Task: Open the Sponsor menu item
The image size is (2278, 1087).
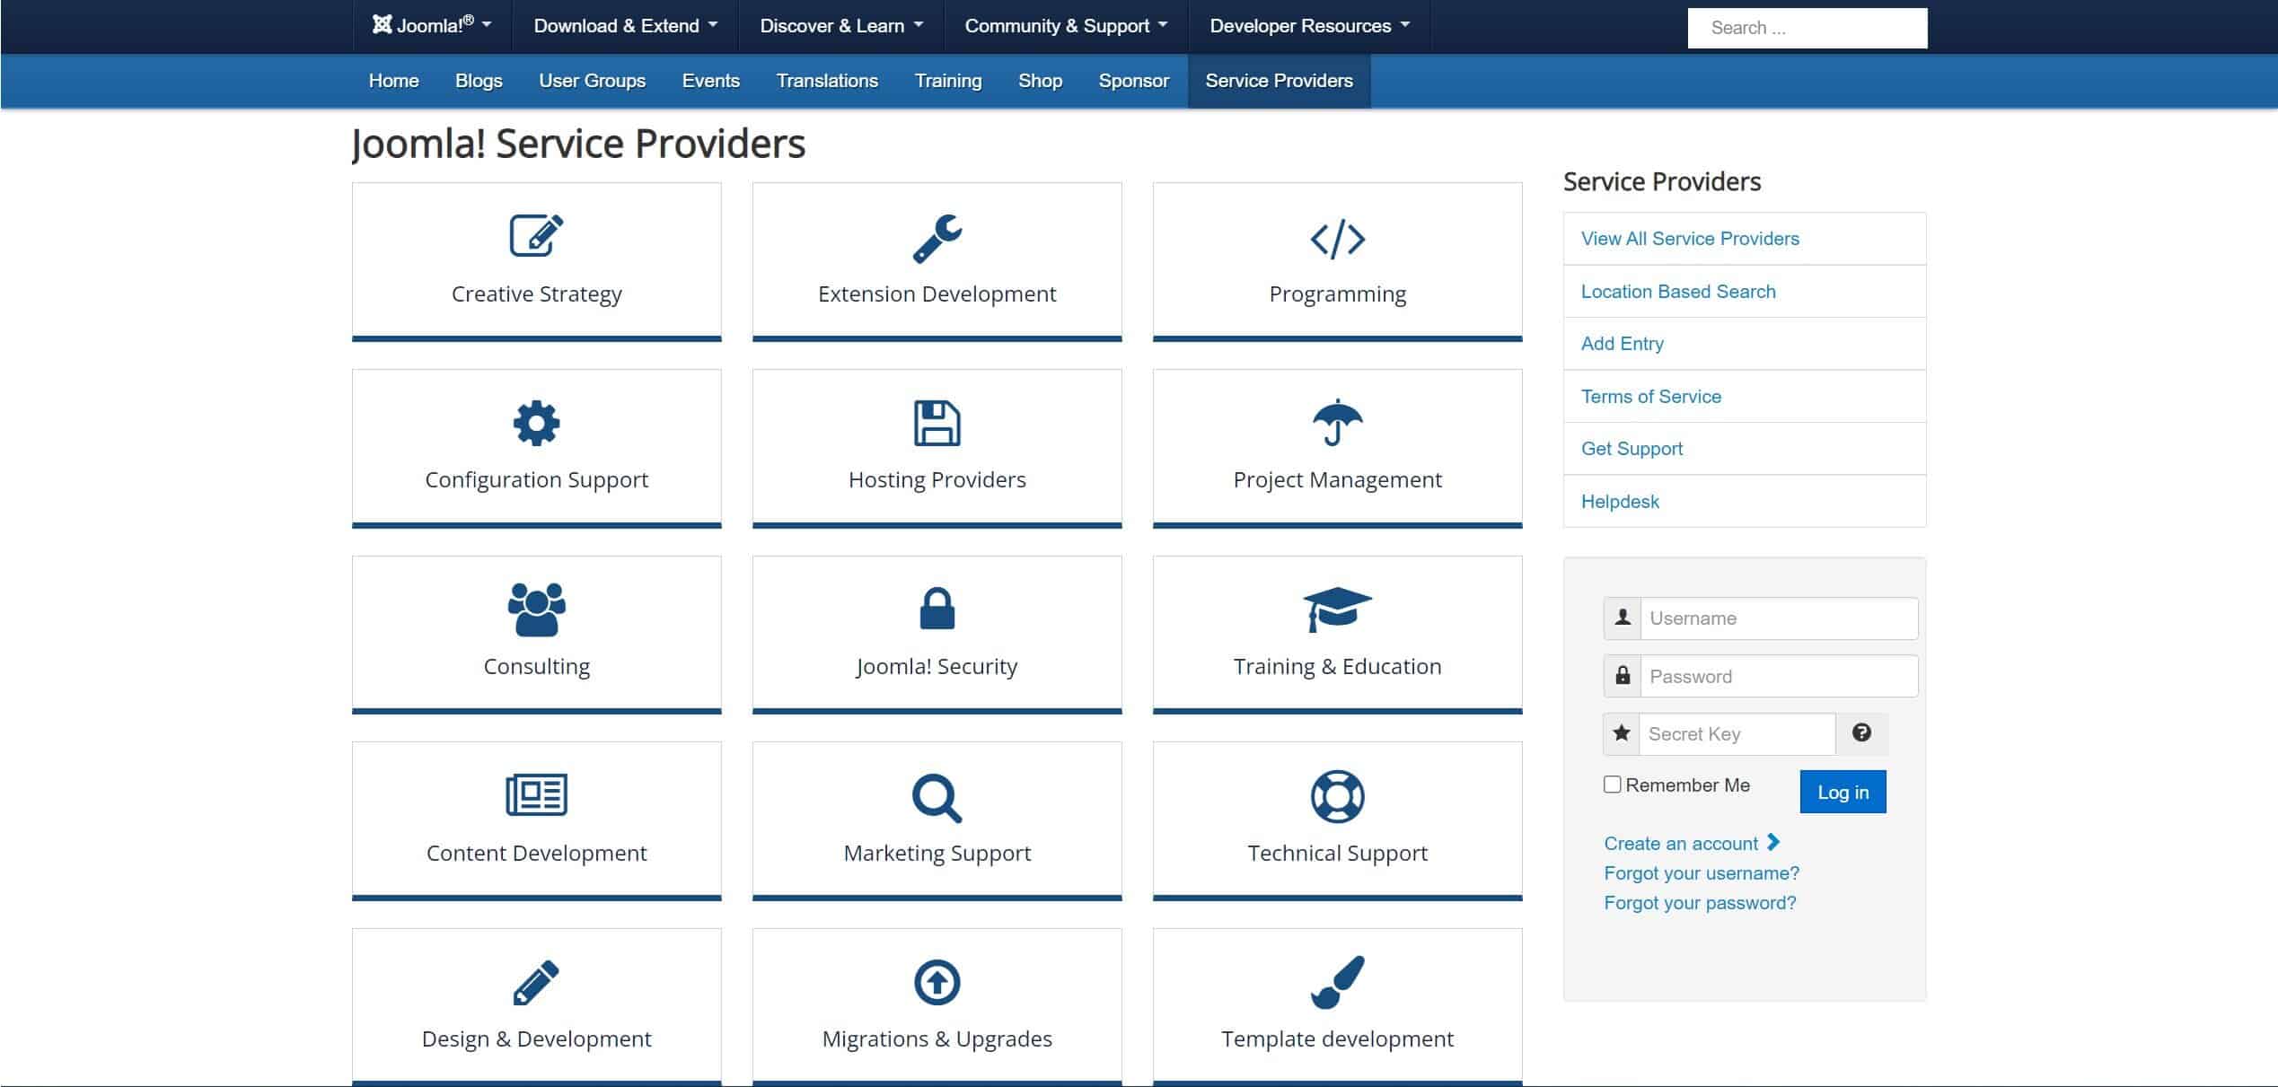Action: [x=1133, y=81]
